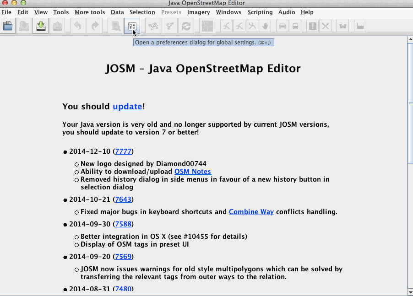Click the vertical scrollbar thumb
This screenshot has width=413, height=296.
point(410,103)
